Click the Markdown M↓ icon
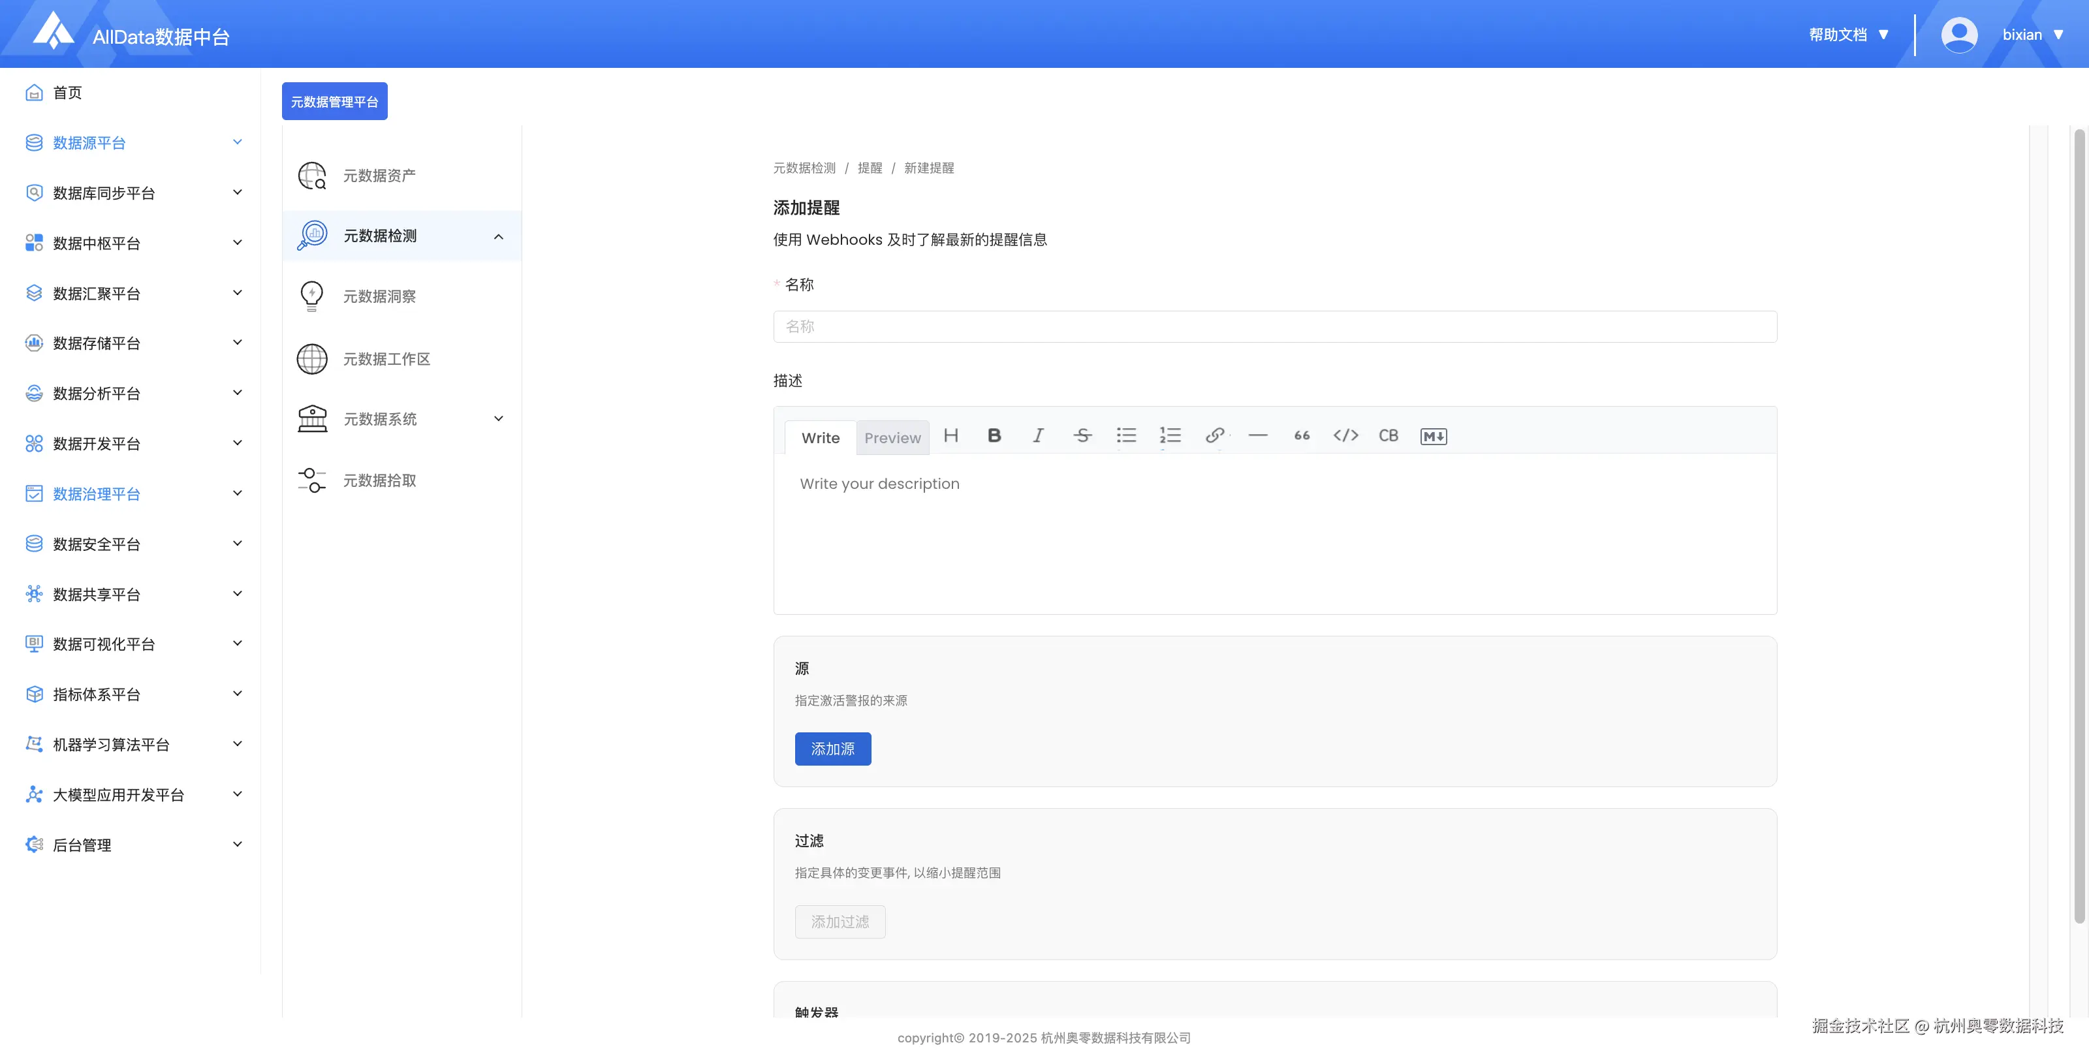The width and height of the screenshot is (2089, 1060). [1433, 436]
